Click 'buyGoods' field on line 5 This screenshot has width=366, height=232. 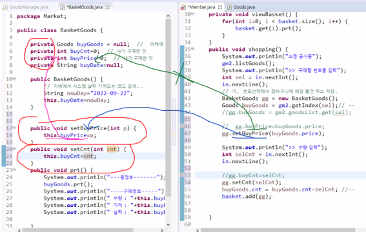[90, 44]
